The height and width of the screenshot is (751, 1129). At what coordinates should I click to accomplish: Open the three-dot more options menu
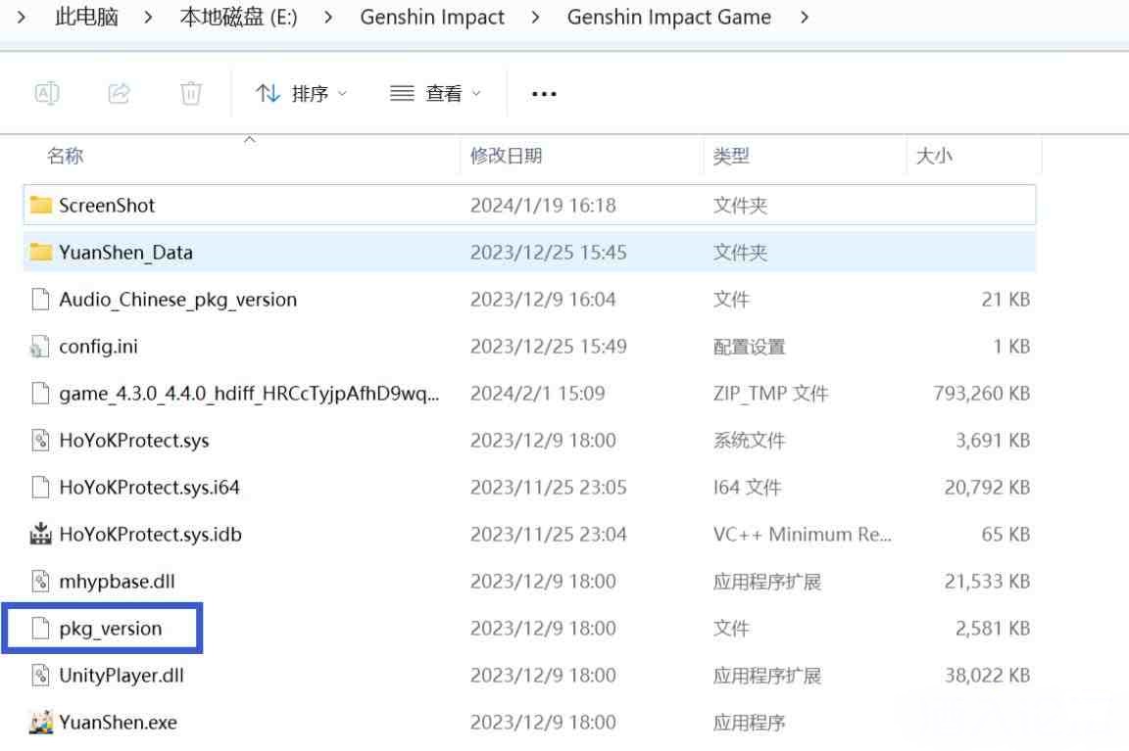click(544, 94)
